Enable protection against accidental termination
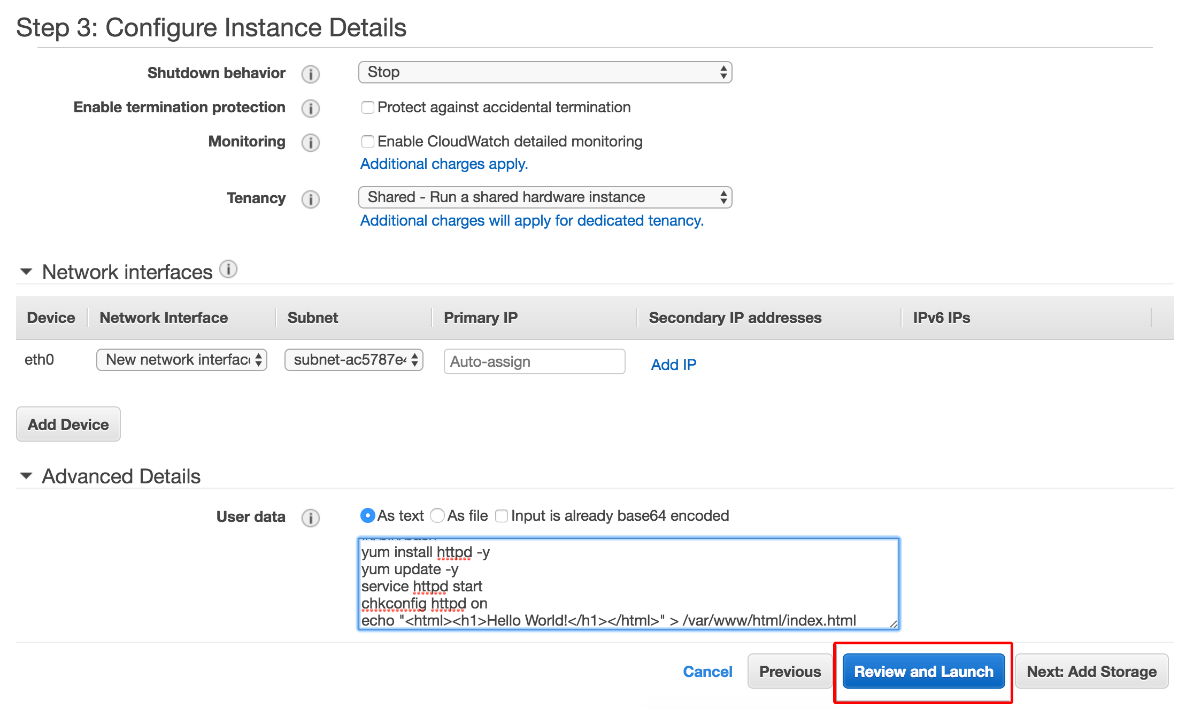Viewport: 1186px width, 709px height. coord(367,107)
